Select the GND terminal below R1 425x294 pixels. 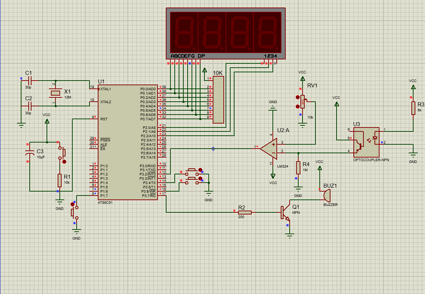coord(60,202)
